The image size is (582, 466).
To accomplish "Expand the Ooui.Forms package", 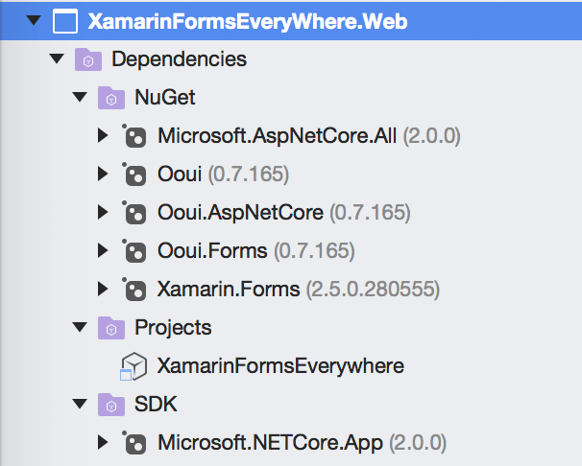I will click(103, 250).
